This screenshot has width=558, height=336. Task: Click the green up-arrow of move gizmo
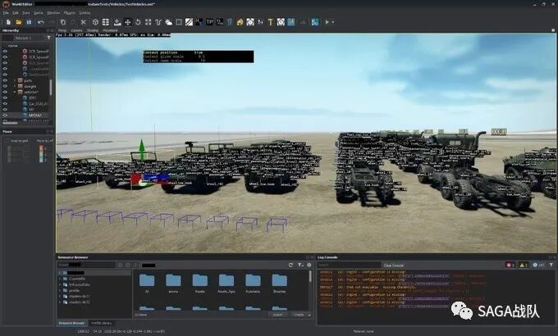coord(142,147)
